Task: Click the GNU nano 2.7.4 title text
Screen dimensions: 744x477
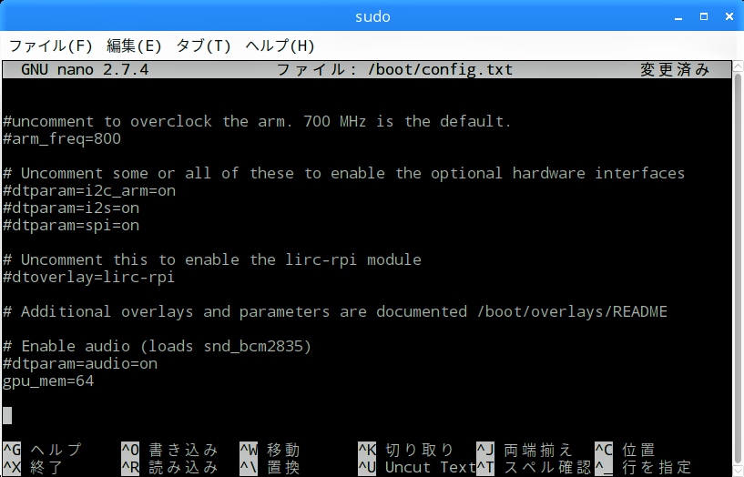Action: tap(85, 70)
